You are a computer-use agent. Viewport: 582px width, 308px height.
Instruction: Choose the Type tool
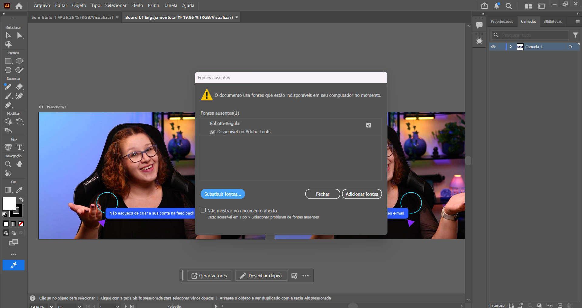coord(20,147)
